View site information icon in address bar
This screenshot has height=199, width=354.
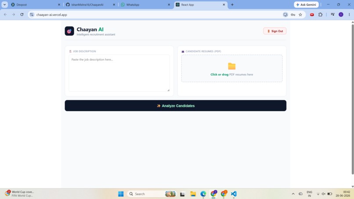32,14
